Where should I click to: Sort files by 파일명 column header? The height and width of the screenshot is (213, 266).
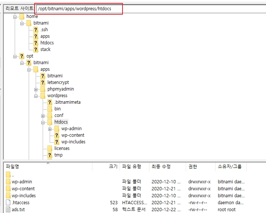(x=13, y=166)
